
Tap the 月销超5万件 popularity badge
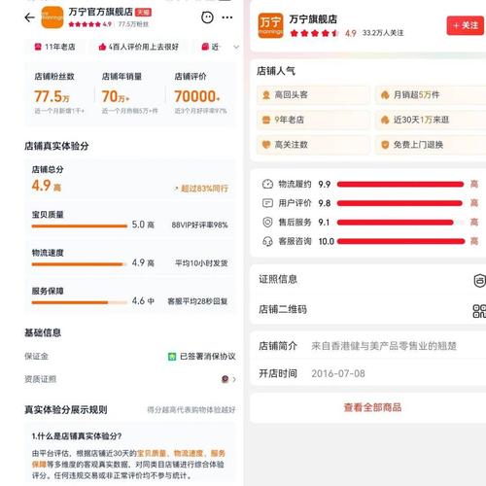coord(431,95)
